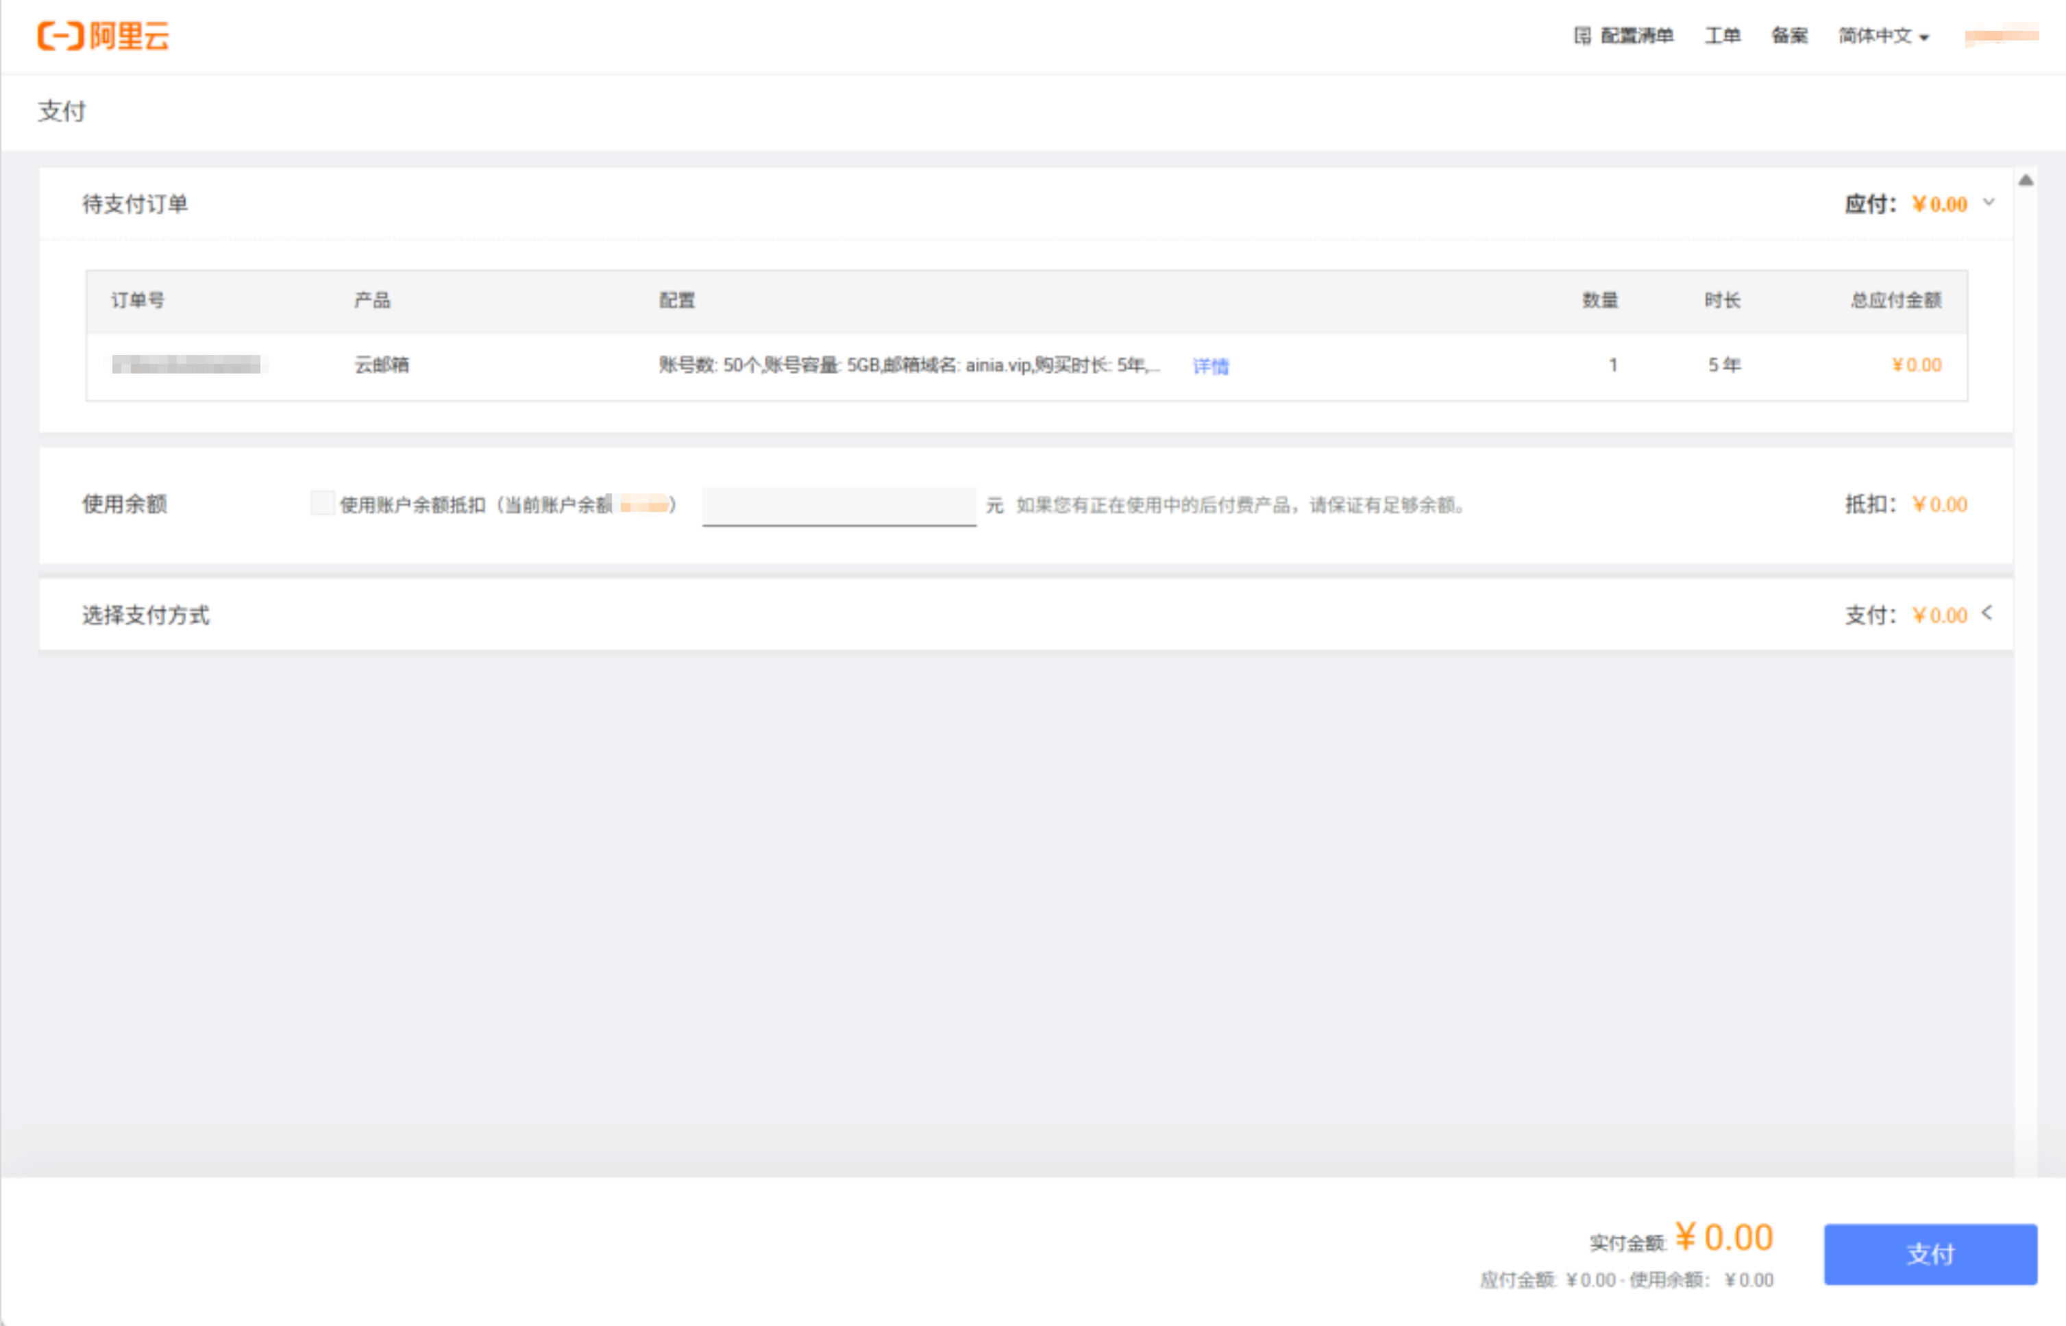Expand the 简体中文 language dropdown
The image size is (2066, 1326).
pos(1884,36)
